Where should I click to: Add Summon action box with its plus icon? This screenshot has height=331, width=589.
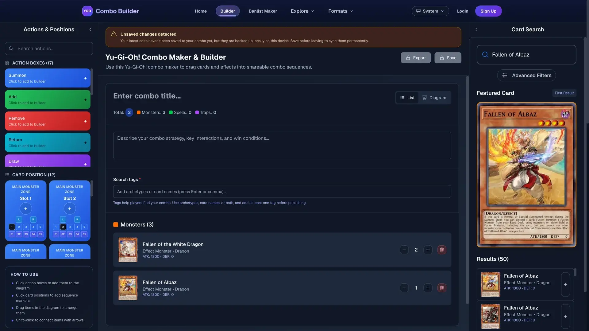coord(85,78)
